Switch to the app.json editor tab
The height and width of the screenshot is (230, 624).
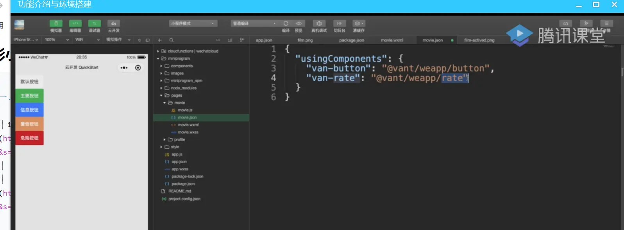[x=264, y=40]
